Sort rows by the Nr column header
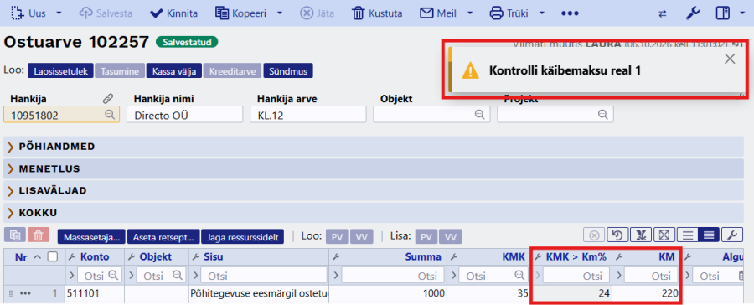This screenshot has height=305, width=754. (21, 257)
